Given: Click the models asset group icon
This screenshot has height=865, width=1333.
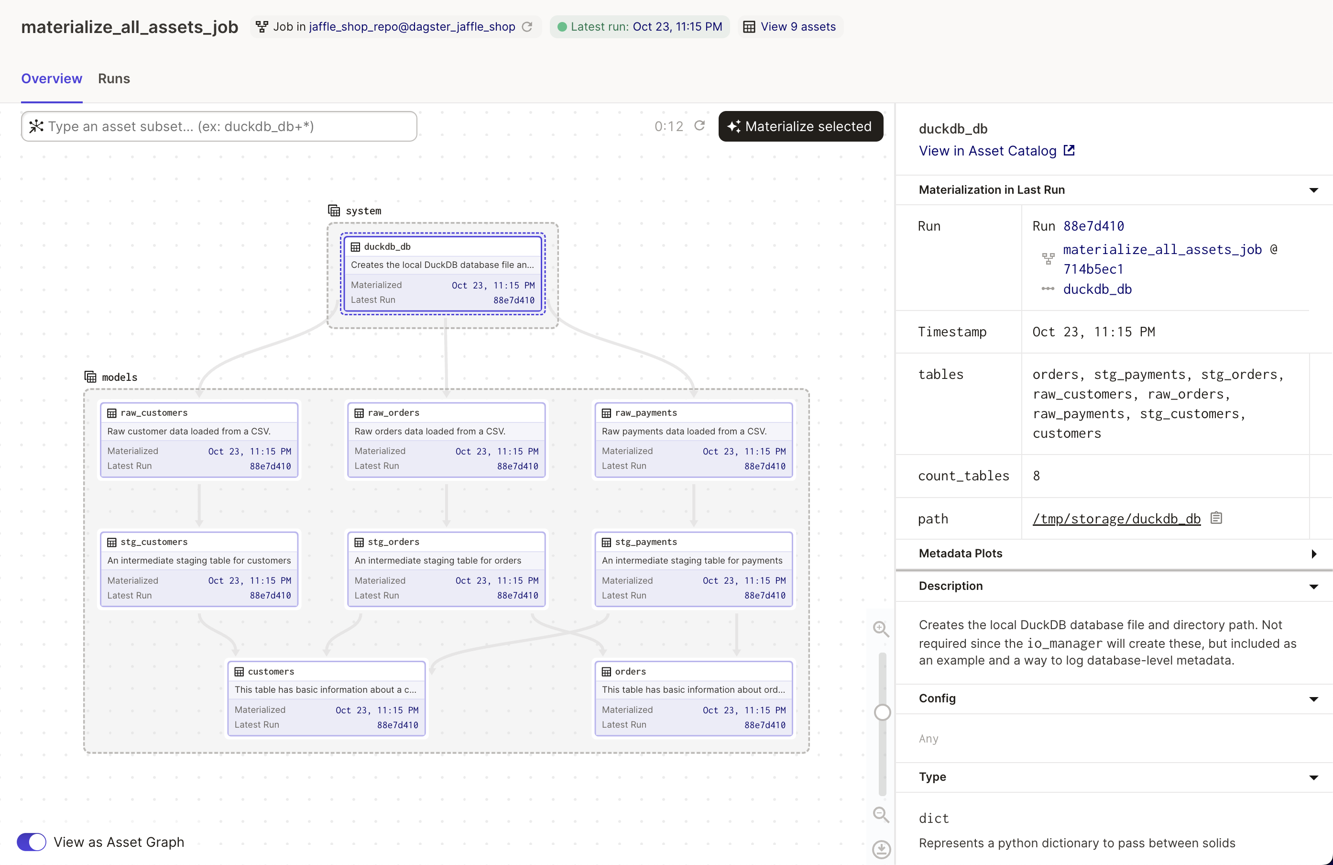Looking at the screenshot, I should point(90,377).
